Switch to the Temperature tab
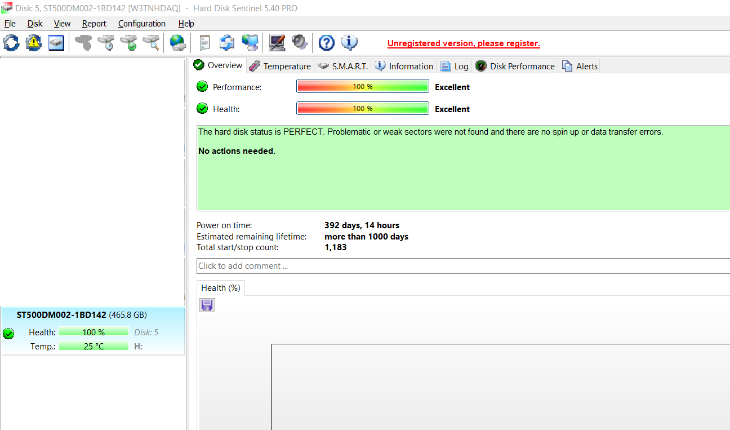Screen dimensions: 730x430 click(x=280, y=66)
